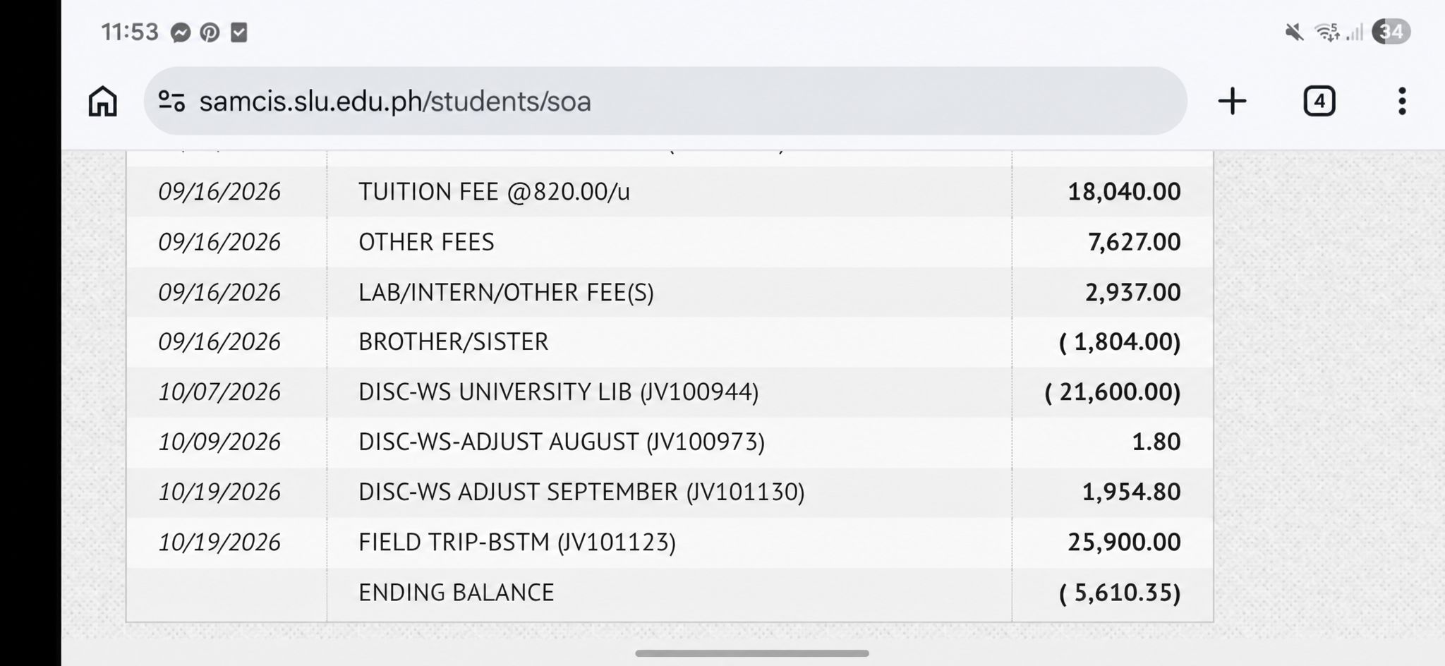Tap the BROTHER/SISTER discount row

click(670, 341)
